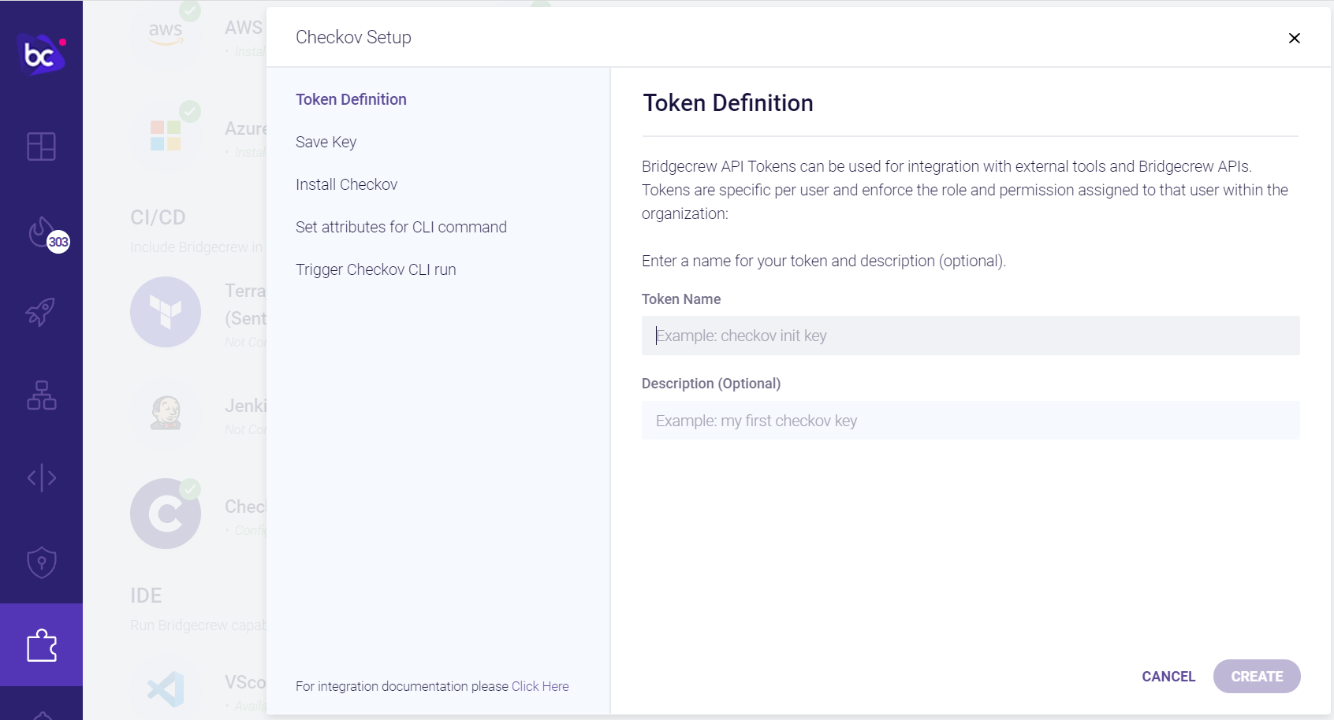Open the code brackets icon in sidebar
Viewport: 1334px width, 720px height.
41,478
